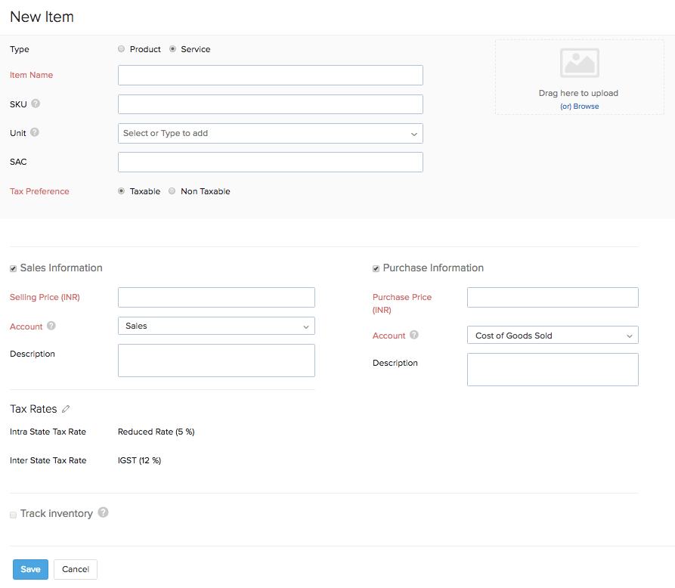675x588 pixels.
Task: Click the Save button
Action: coord(30,569)
